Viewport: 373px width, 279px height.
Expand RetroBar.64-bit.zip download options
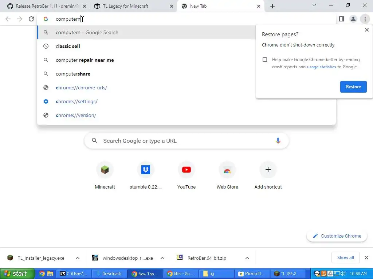(x=247, y=258)
